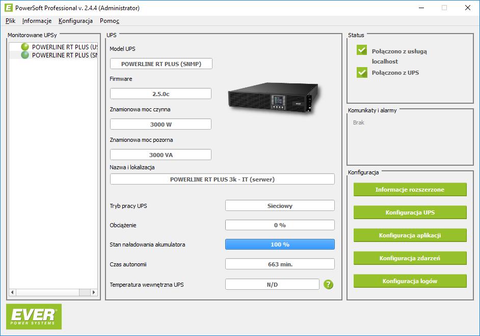Open the Pomoc menu

coord(109,21)
